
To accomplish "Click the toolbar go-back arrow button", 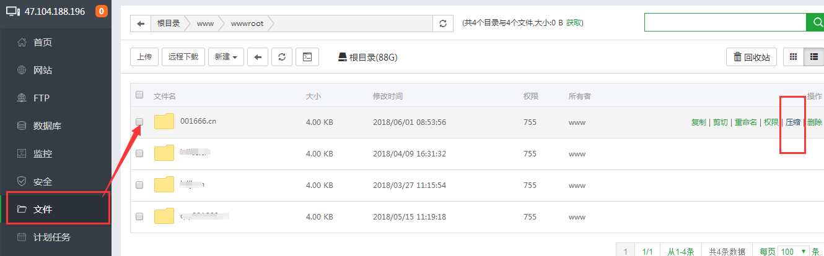I will coord(258,57).
